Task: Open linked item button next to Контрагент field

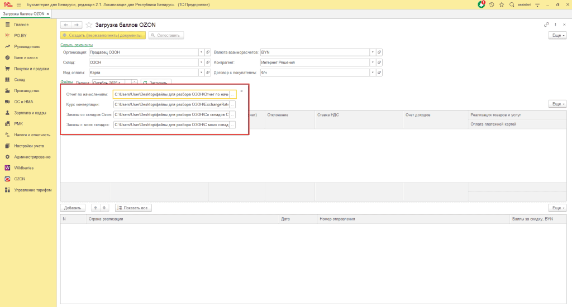Action: 379,63
